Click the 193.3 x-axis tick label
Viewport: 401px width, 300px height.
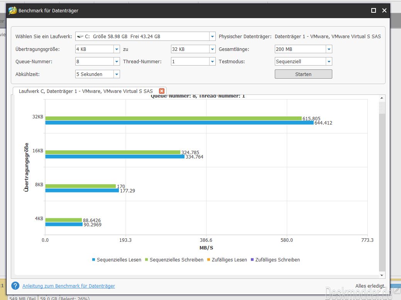tap(125, 240)
